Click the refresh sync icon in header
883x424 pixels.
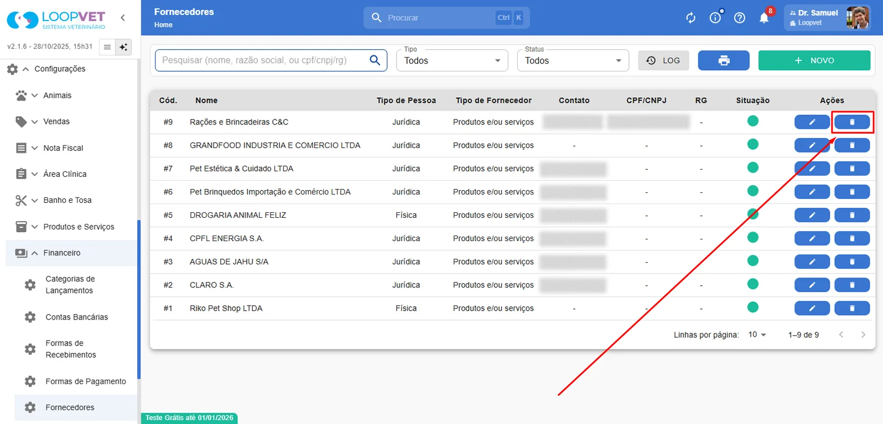pyautogui.click(x=690, y=18)
